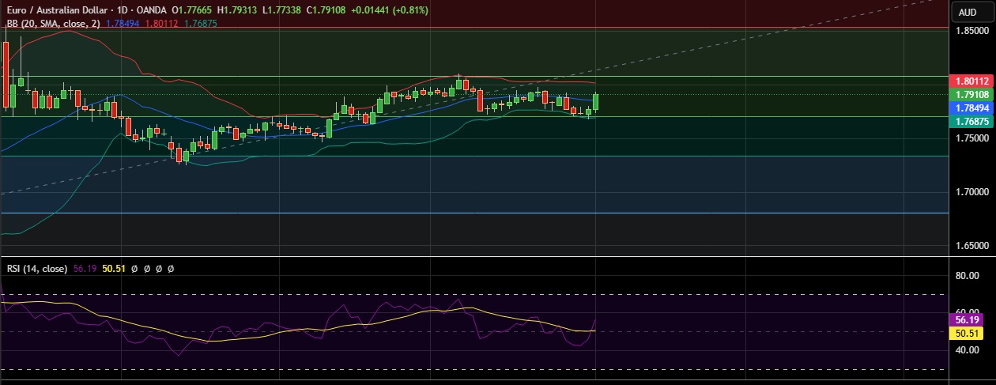Viewport: 996px width, 385px height.
Task: Click the yellow 50.51 RSI average scale label
Action: [x=968, y=334]
